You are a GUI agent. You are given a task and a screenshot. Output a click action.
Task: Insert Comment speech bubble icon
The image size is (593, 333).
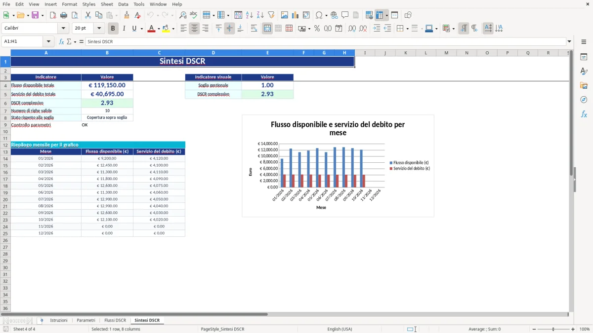tap(345, 15)
